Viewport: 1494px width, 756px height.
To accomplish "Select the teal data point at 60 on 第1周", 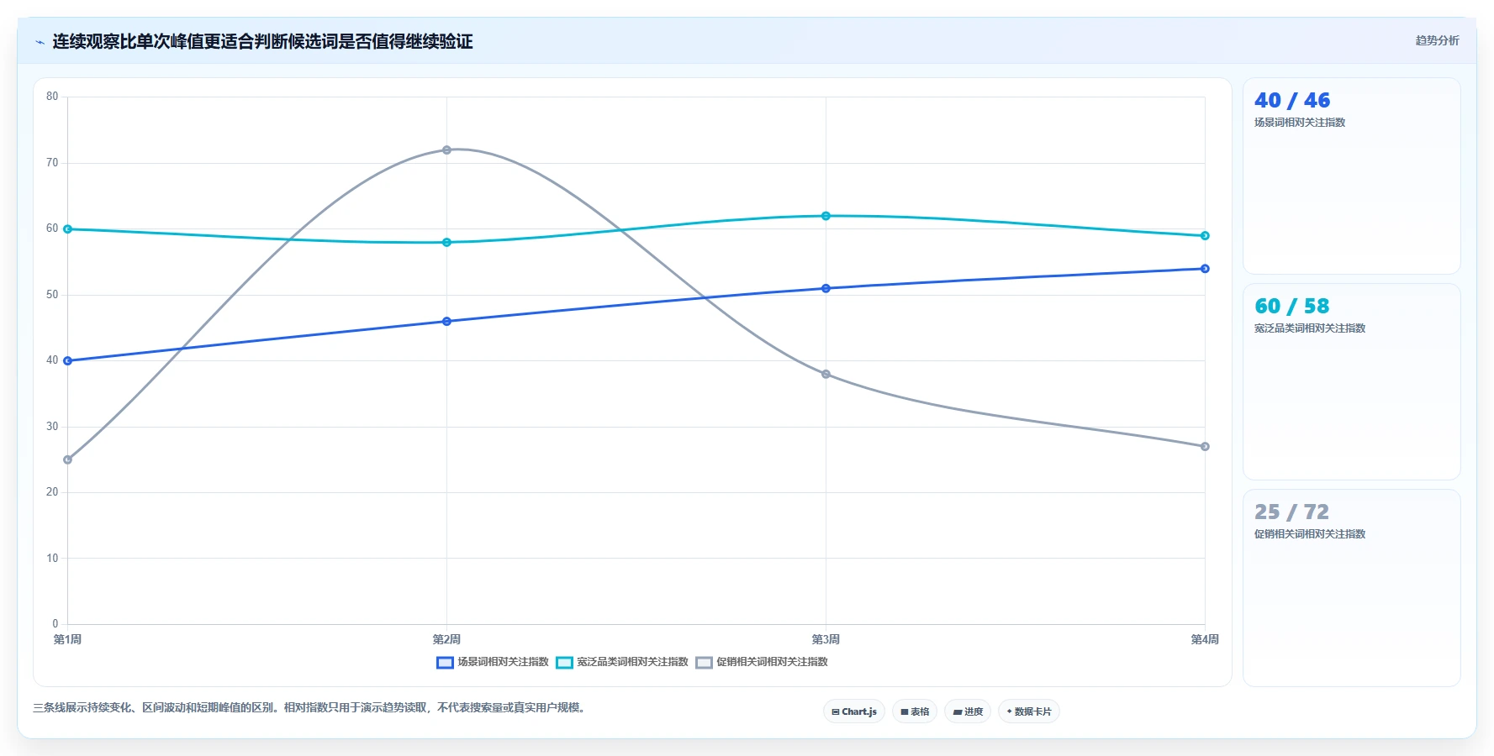I will pos(67,228).
